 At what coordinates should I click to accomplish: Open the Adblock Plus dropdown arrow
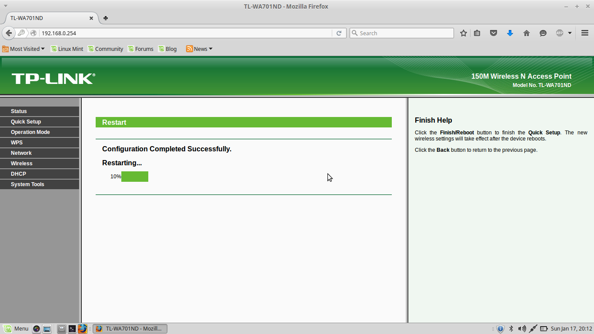569,33
